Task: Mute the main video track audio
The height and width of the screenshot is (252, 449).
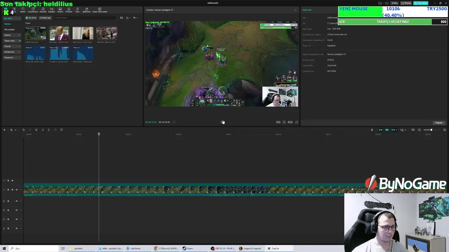Action: (x=16, y=190)
